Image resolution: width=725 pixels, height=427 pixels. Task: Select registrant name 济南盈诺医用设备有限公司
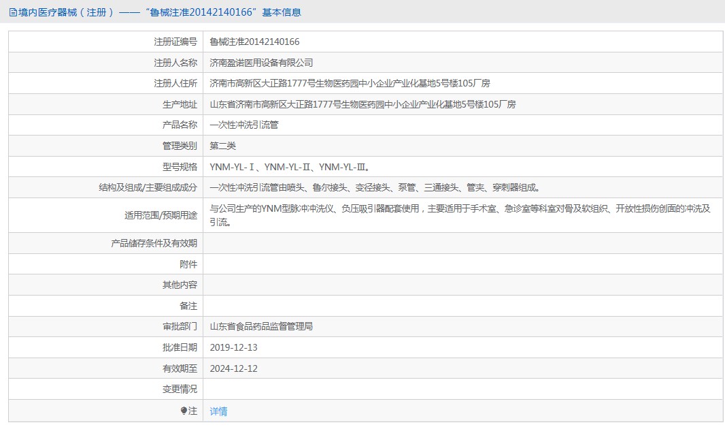click(261, 63)
